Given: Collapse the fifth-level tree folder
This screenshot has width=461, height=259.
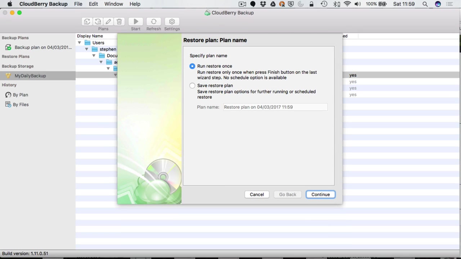Looking at the screenshot, I should click(x=108, y=68).
